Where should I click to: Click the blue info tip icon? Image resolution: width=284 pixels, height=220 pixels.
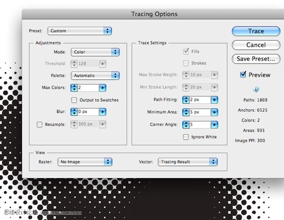pos(256,89)
